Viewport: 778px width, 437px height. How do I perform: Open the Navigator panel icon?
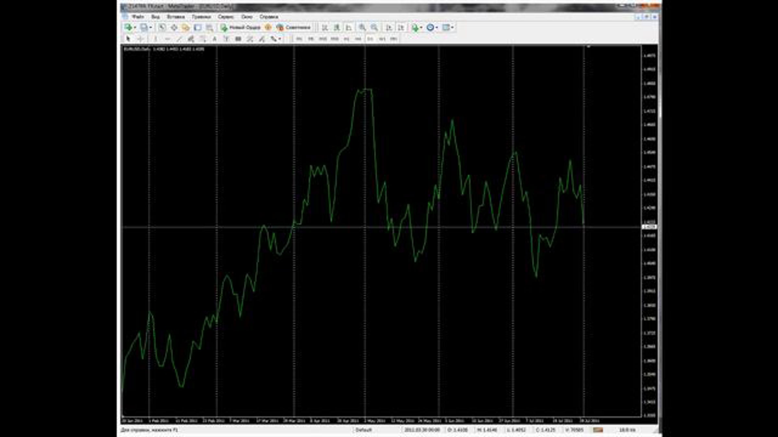(185, 28)
